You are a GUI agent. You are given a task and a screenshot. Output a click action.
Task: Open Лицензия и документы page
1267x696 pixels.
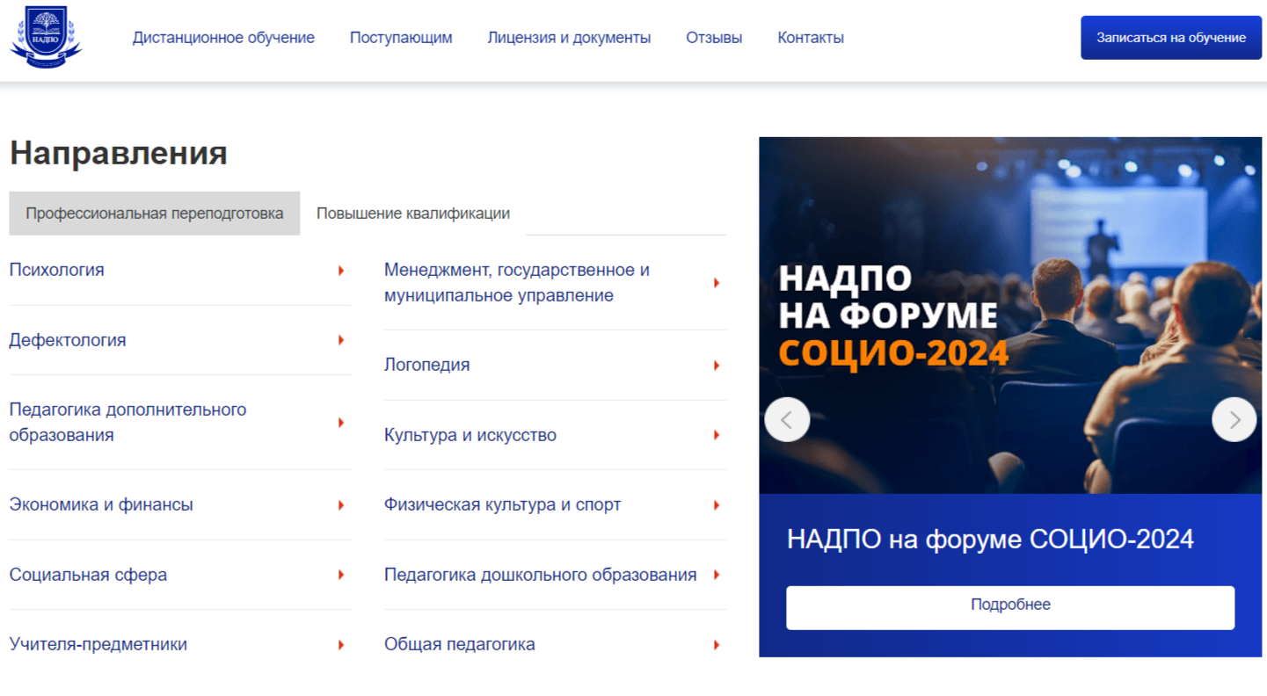click(x=569, y=38)
